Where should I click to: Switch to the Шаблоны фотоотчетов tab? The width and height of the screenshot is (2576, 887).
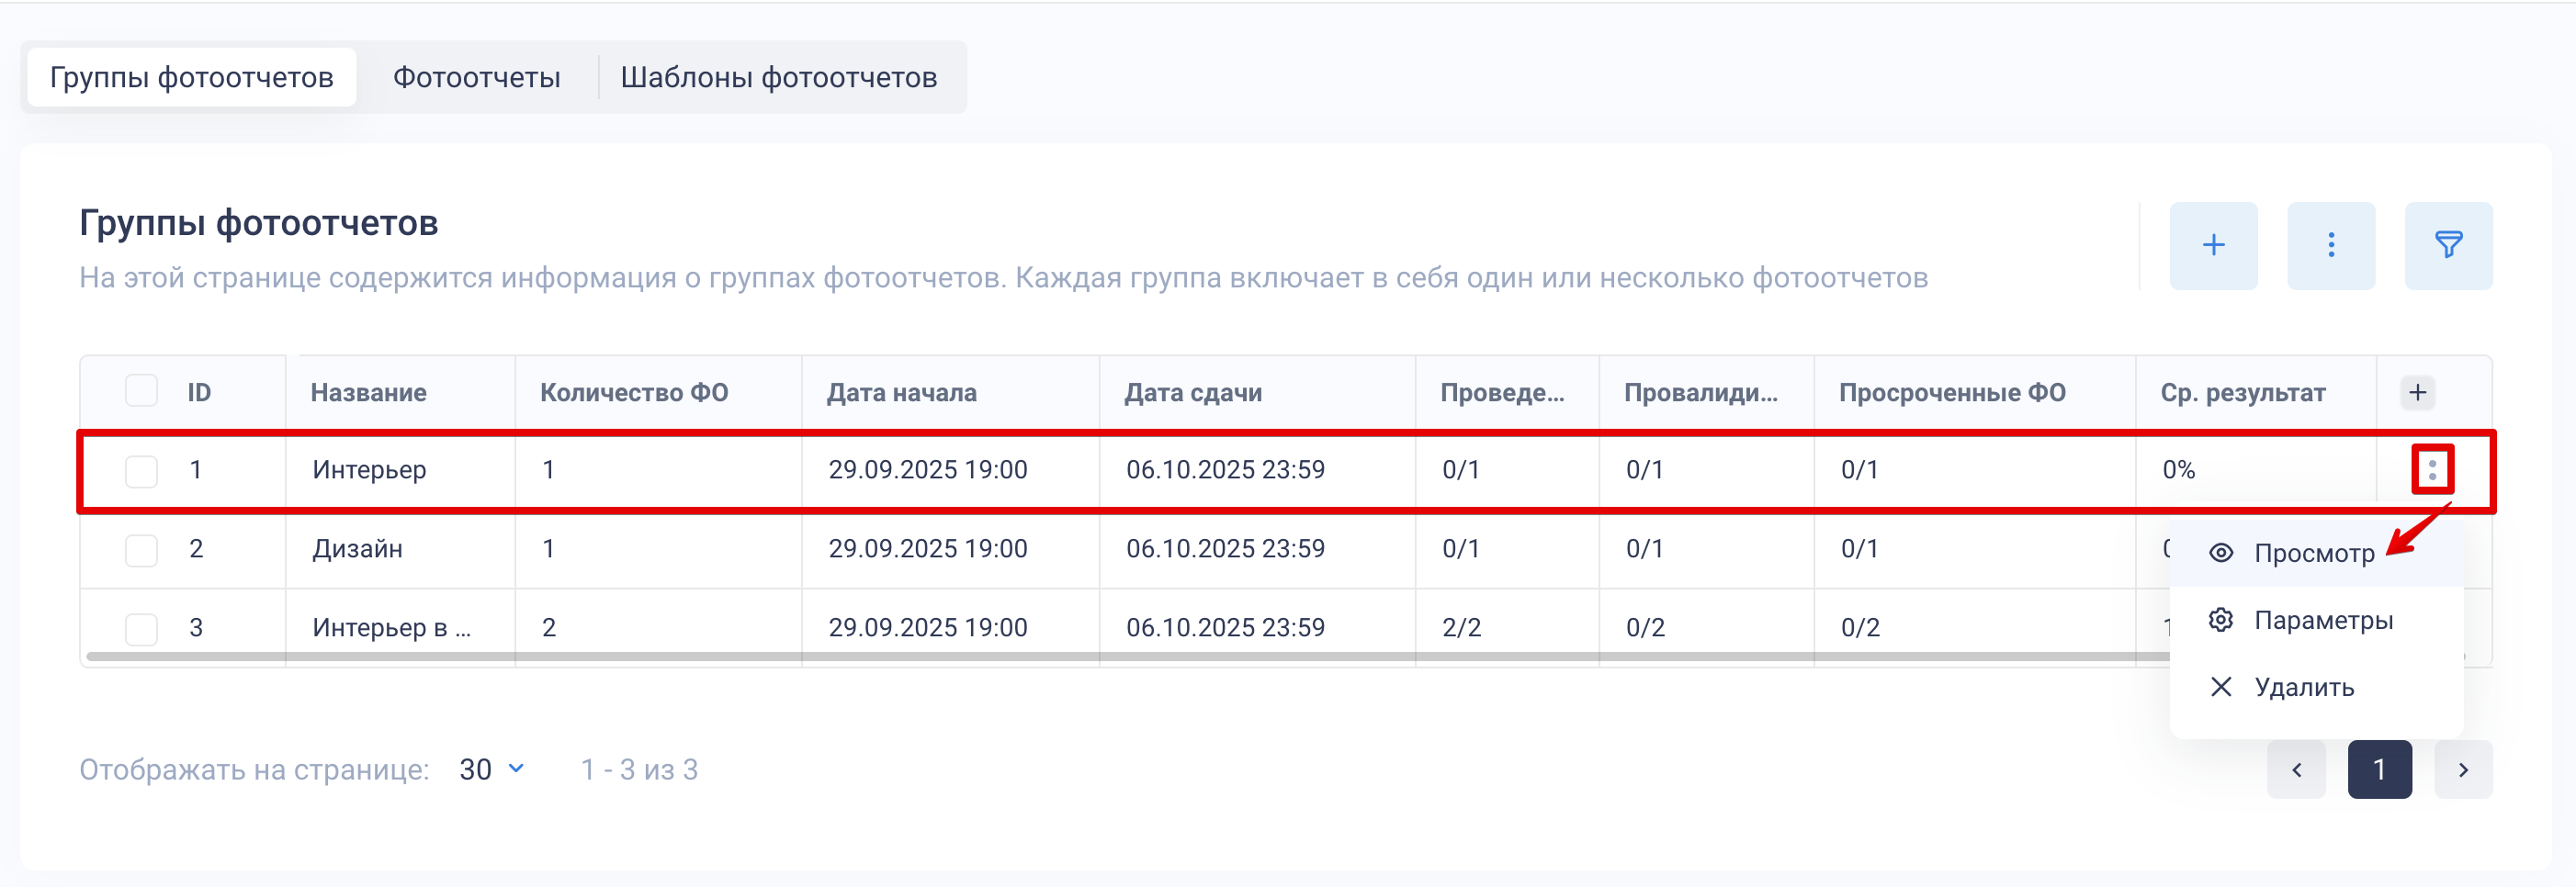[x=778, y=77]
